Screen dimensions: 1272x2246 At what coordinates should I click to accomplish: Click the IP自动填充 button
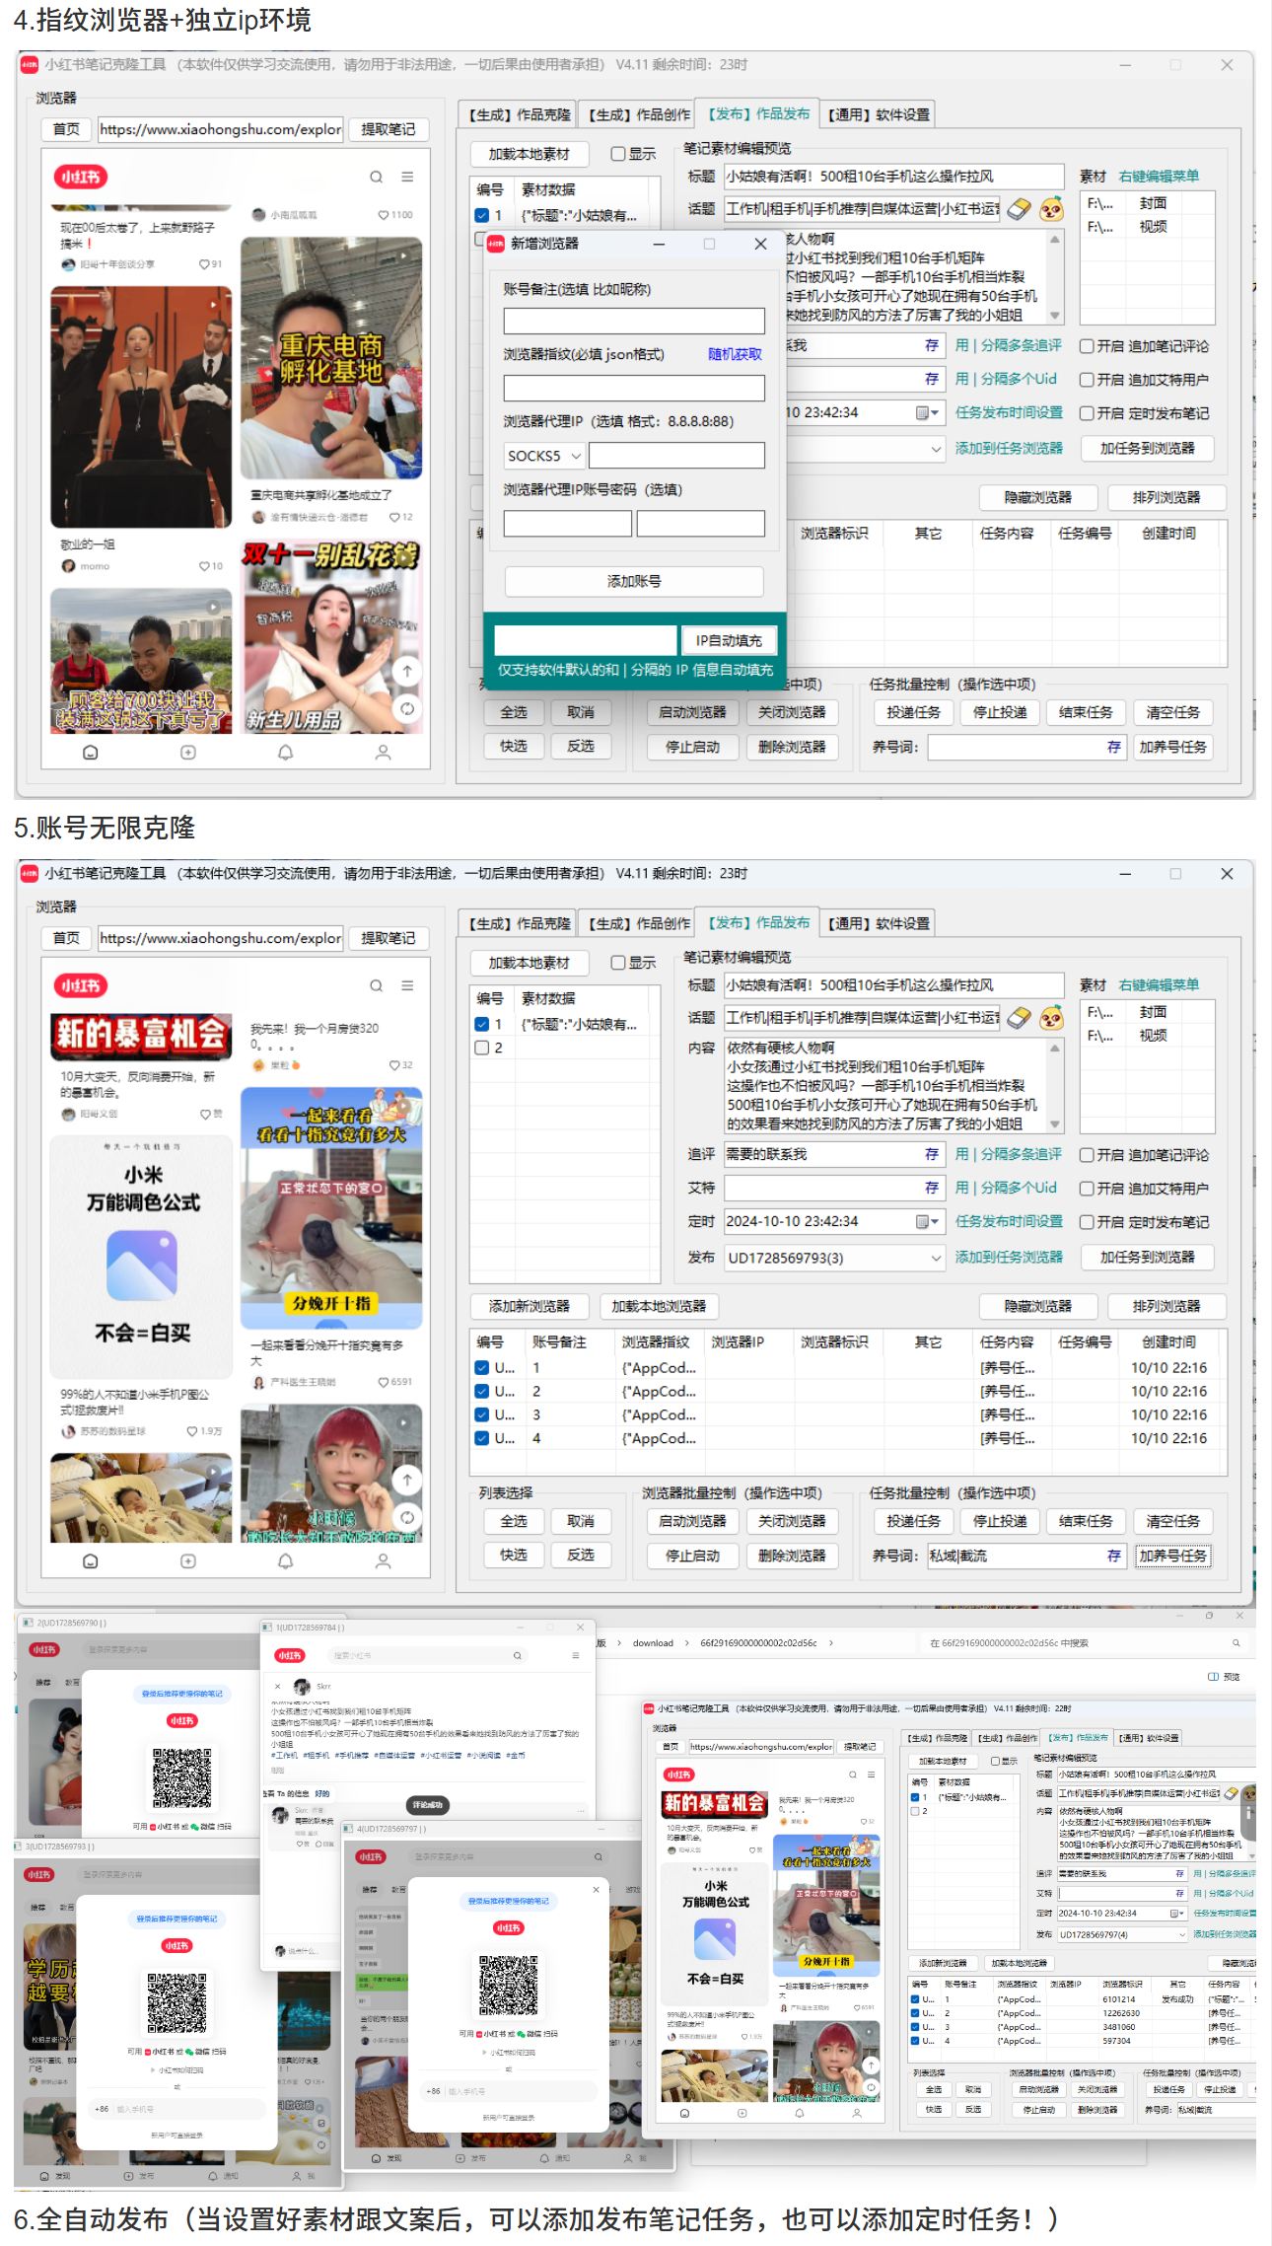pos(729,640)
